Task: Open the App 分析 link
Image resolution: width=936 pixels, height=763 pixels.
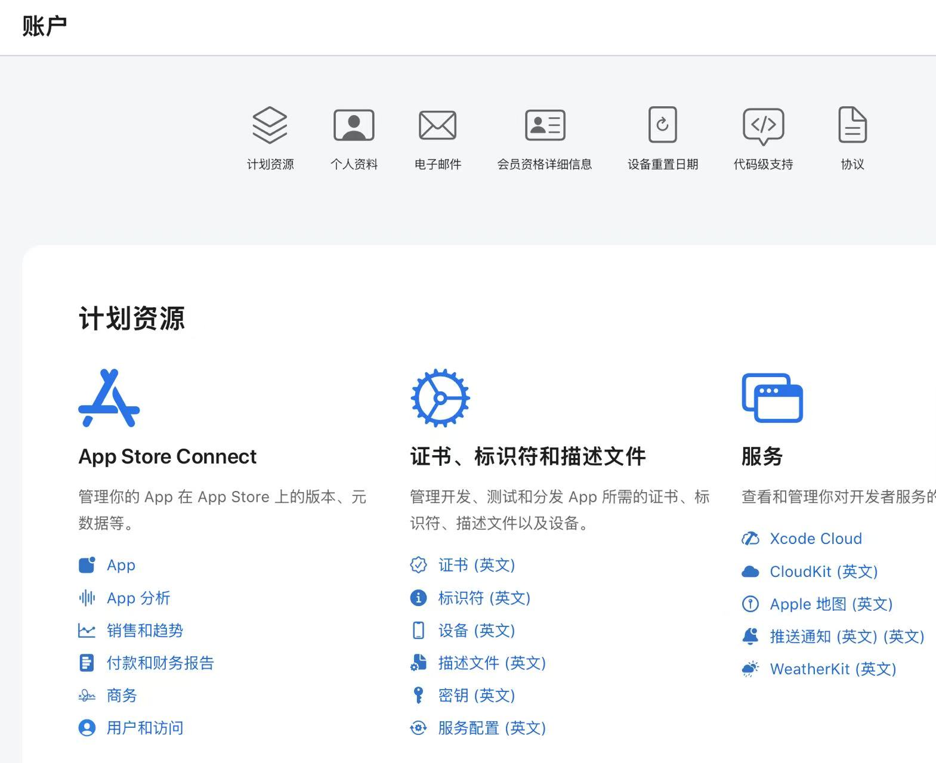Action: (x=138, y=598)
